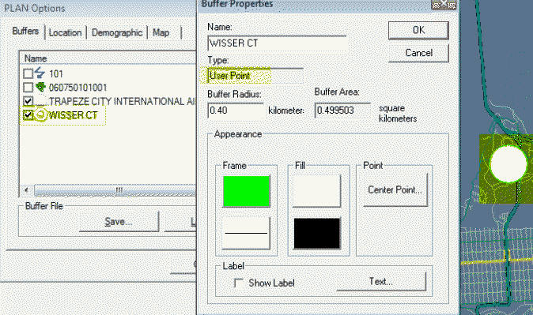
Task: Open the Map tab
Action: point(161,33)
